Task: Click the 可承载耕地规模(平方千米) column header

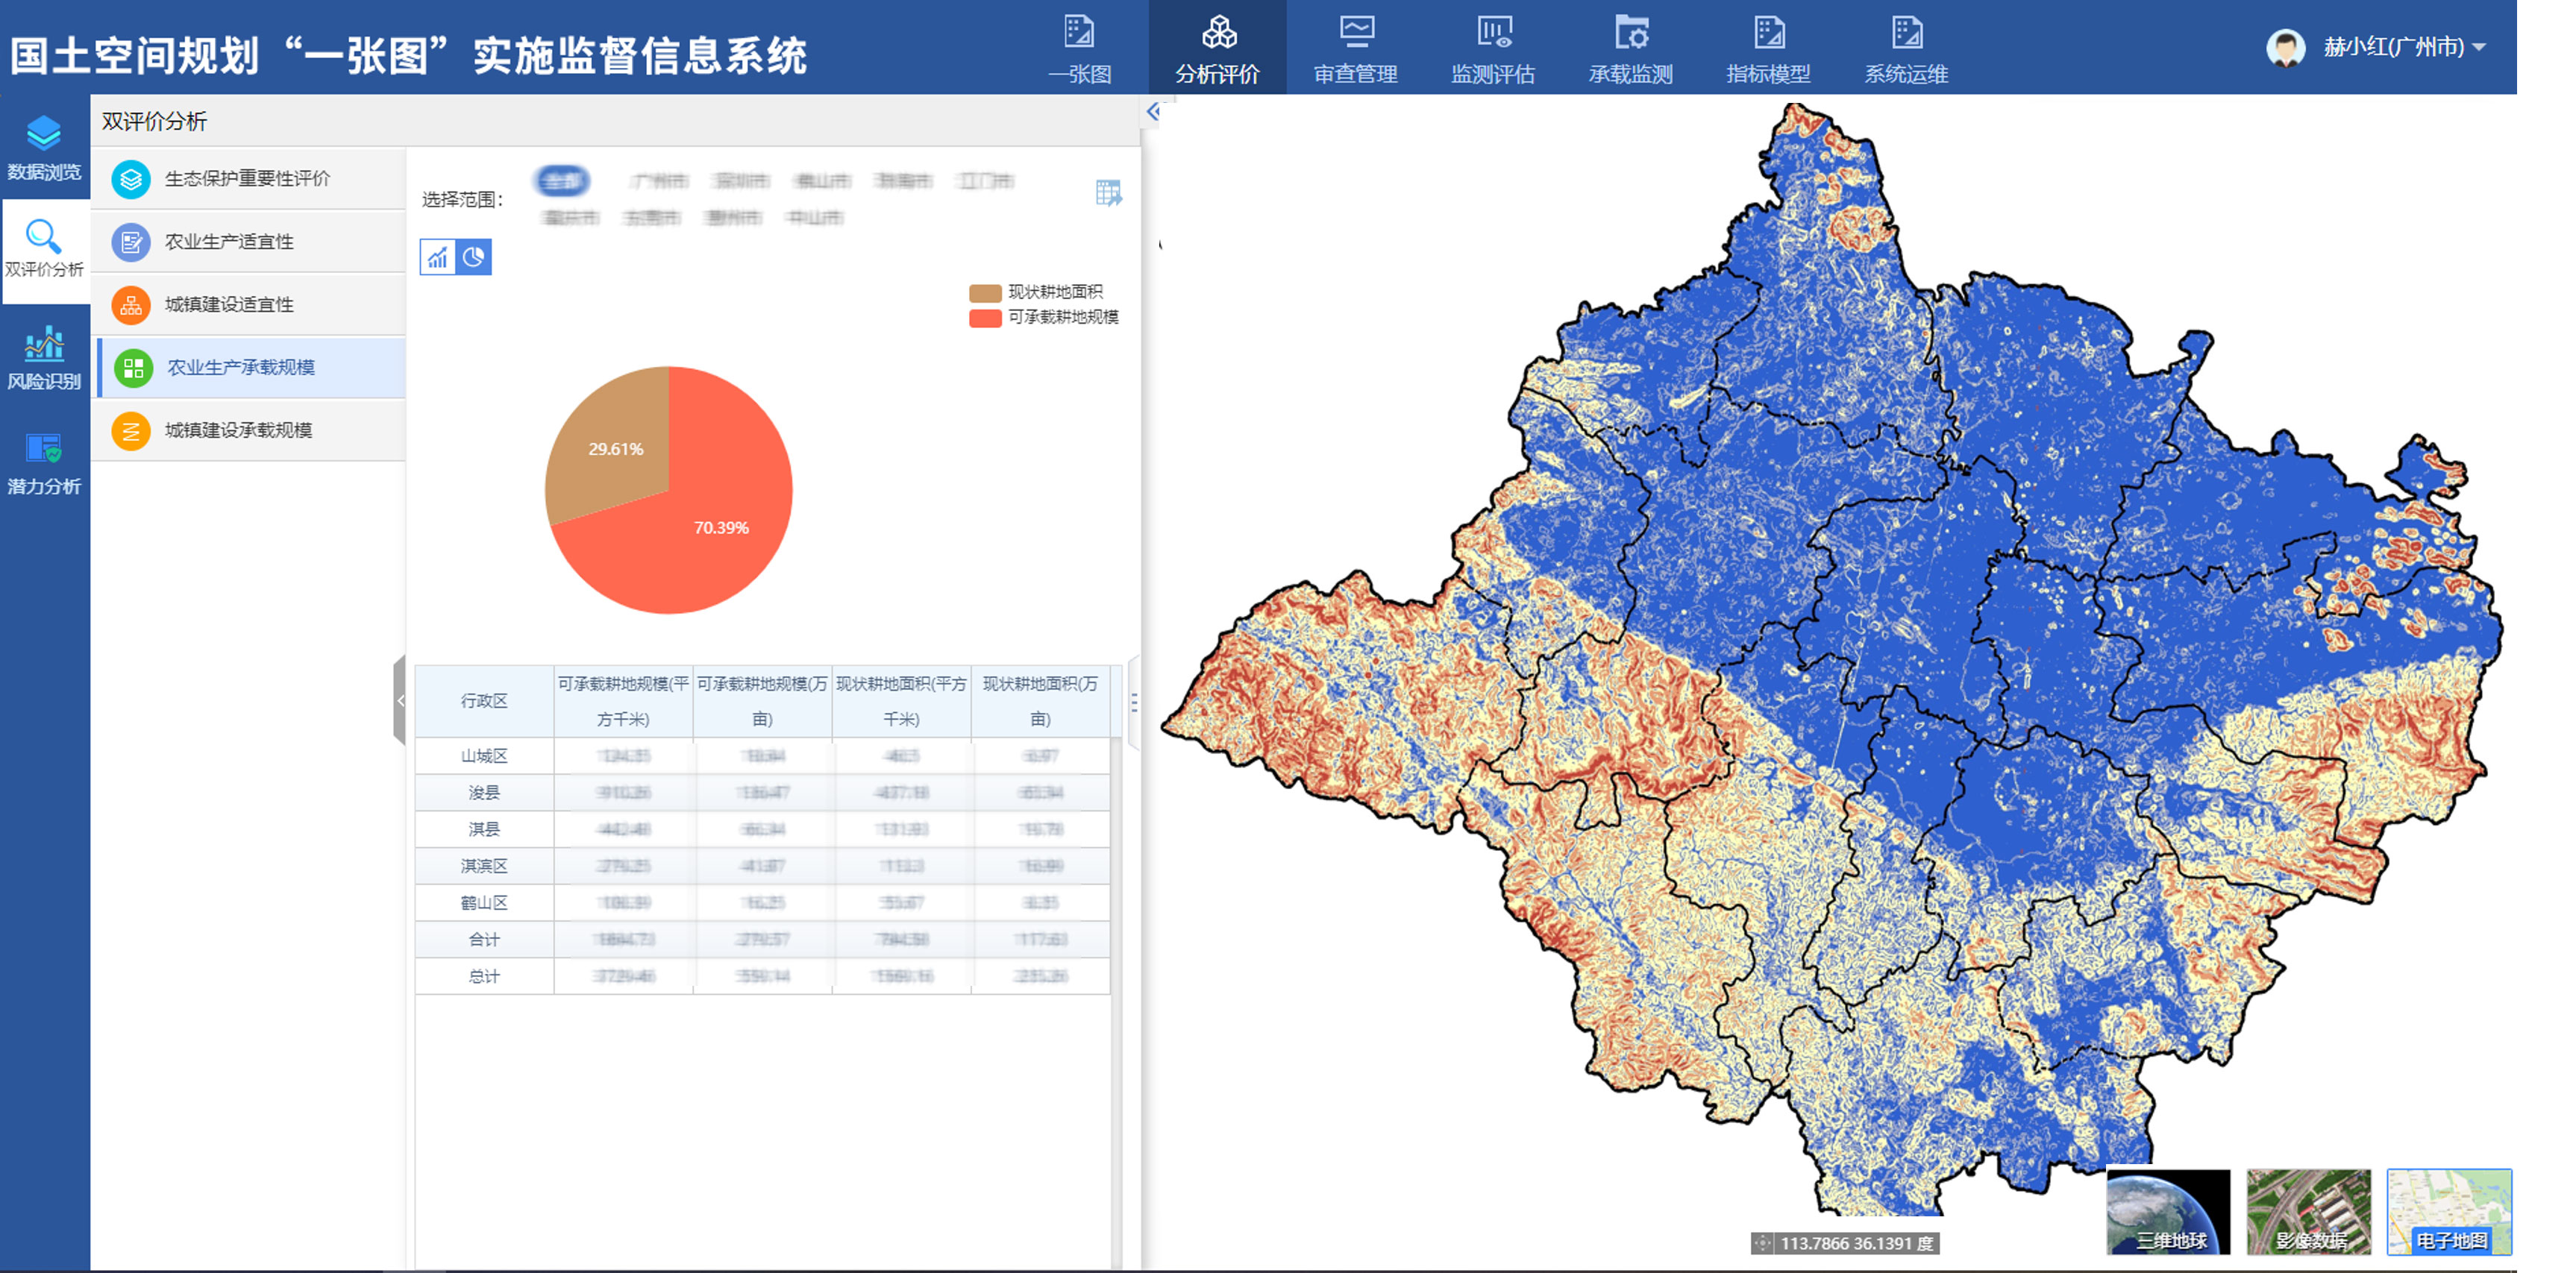Action: pyautogui.click(x=623, y=701)
